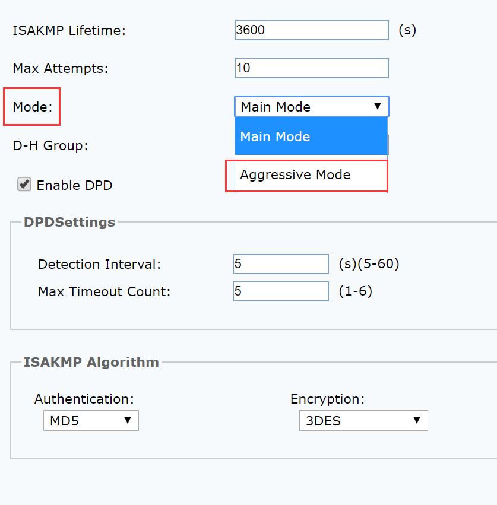Click the Detection Interval label
The image size is (497, 505).
click(99, 264)
